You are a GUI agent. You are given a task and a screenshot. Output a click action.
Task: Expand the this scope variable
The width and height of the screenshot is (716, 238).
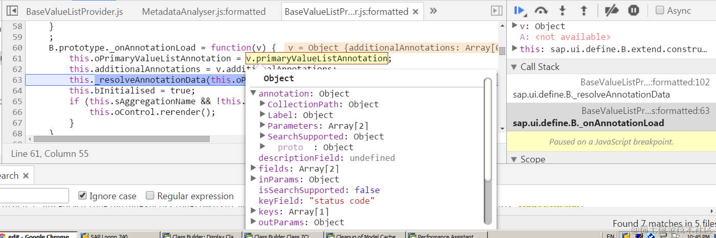click(x=515, y=49)
